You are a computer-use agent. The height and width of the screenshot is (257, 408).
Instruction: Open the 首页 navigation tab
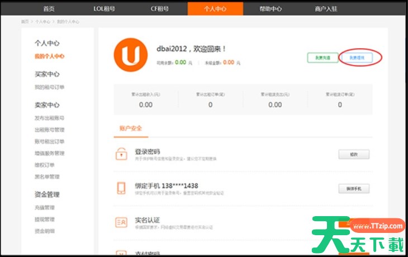point(49,9)
